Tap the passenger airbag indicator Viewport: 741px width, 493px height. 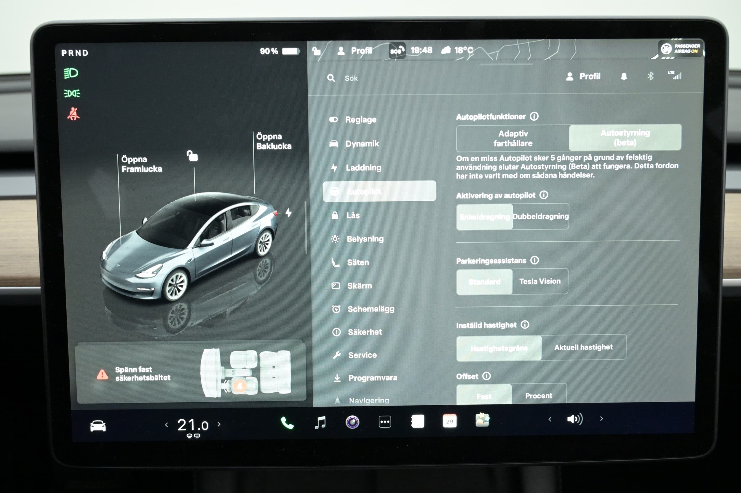coord(680,49)
